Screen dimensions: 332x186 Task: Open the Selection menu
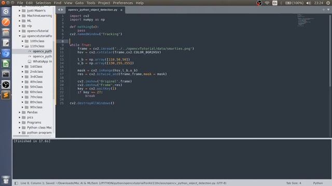click(x=43, y=3)
